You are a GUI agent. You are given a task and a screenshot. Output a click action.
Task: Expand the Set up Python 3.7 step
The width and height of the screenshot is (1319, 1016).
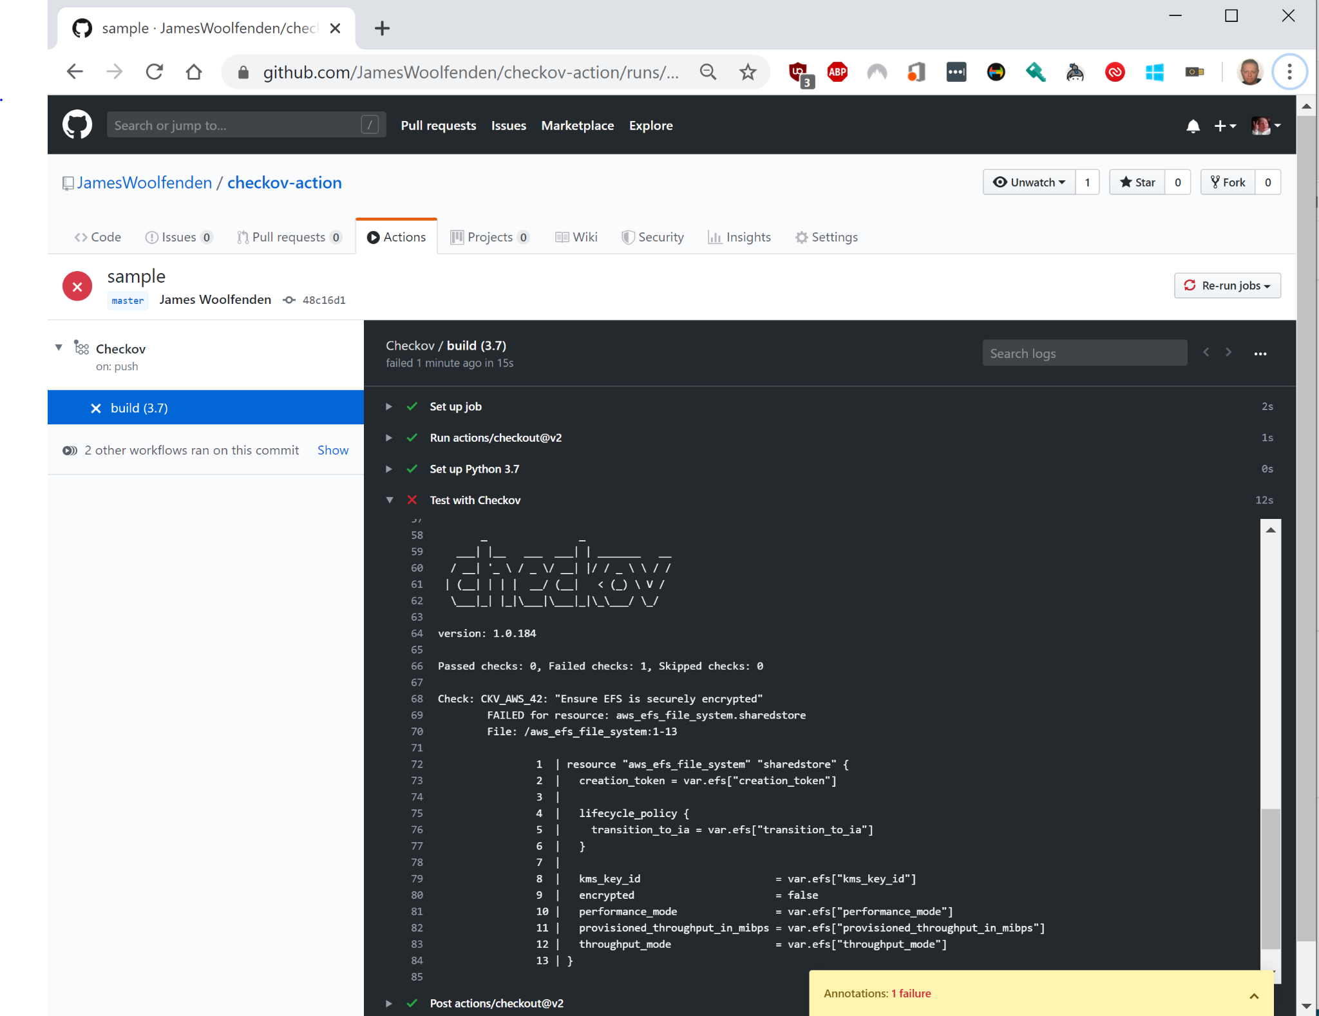389,469
